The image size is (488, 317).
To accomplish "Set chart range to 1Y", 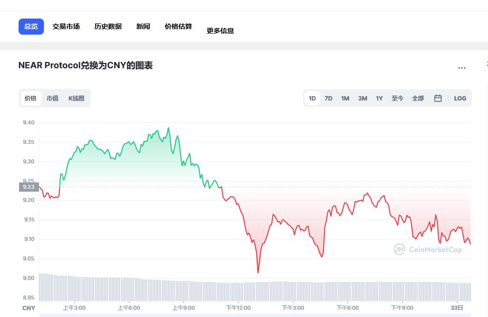I will click(379, 98).
